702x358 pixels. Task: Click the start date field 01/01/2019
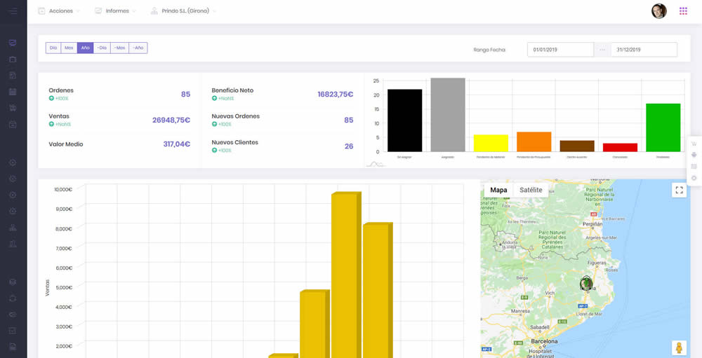click(560, 50)
